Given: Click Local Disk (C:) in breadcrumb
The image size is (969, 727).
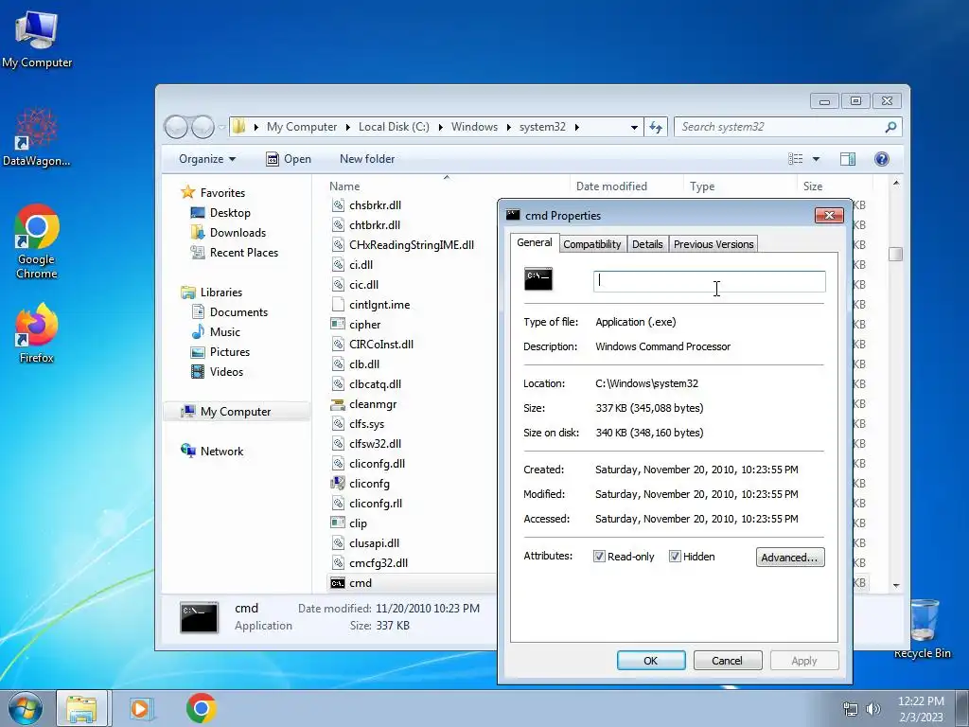Looking at the screenshot, I should (394, 127).
